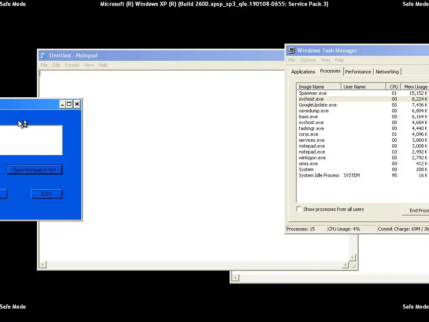Sort processes by Image Name column
Screen dimensions: 429x322
click(x=319, y=87)
